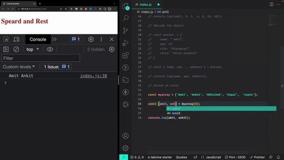Open the Extensions view
This screenshot has height=160, width=284.
point(125,55)
